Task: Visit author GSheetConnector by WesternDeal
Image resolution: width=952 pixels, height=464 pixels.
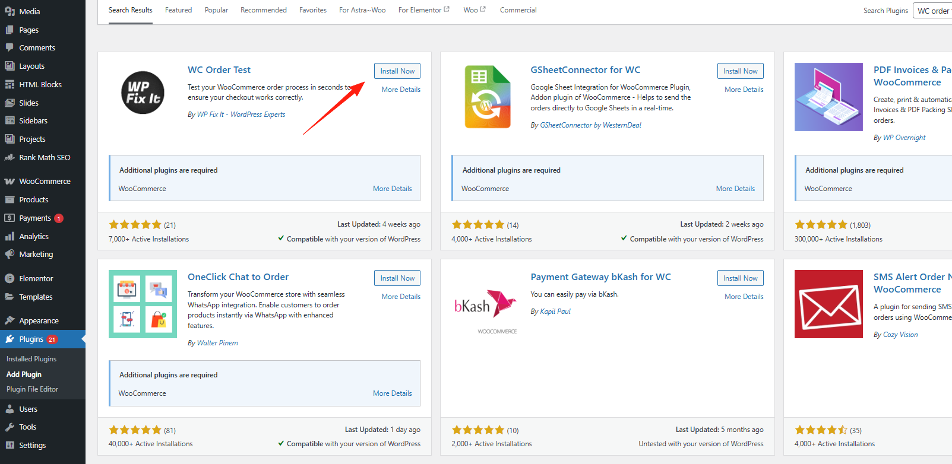Action: pos(591,125)
